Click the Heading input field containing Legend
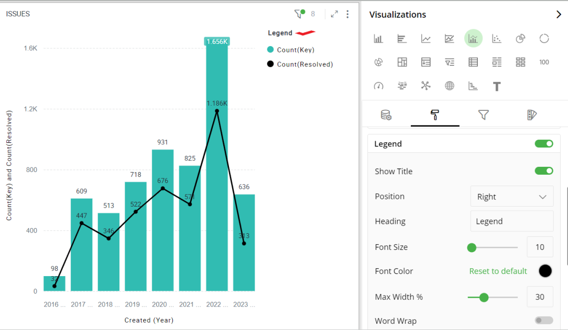568x330 pixels. click(x=512, y=221)
